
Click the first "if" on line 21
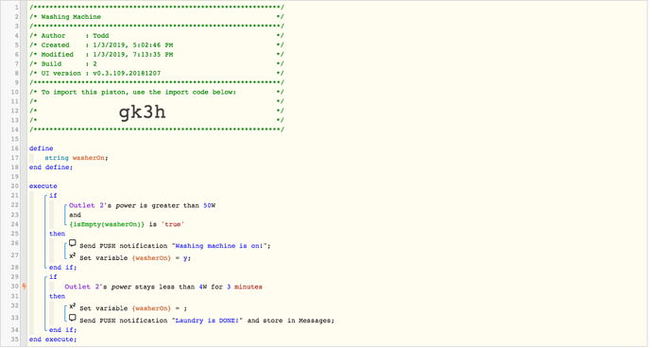click(x=53, y=195)
